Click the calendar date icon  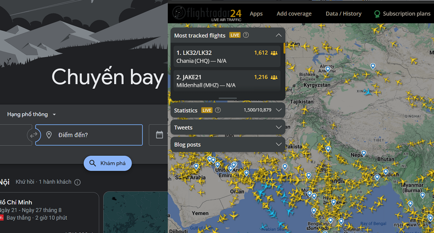pos(159,135)
